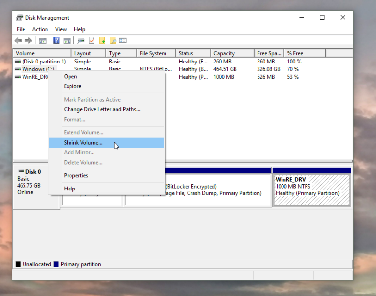Click the NTFS (BitLo... file system cell
376x296 pixels.
(x=156, y=69)
